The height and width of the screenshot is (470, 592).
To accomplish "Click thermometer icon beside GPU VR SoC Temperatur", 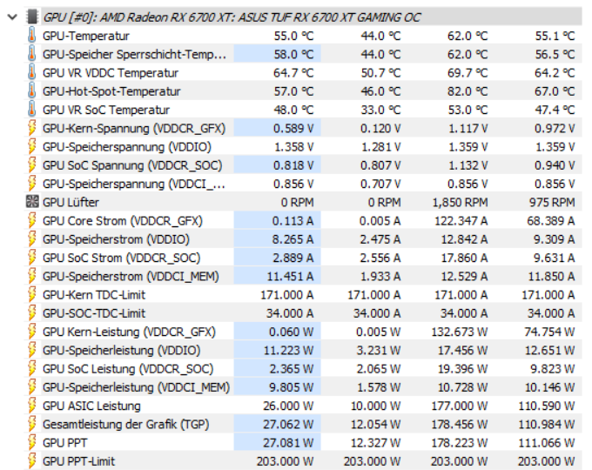I will coord(32,110).
